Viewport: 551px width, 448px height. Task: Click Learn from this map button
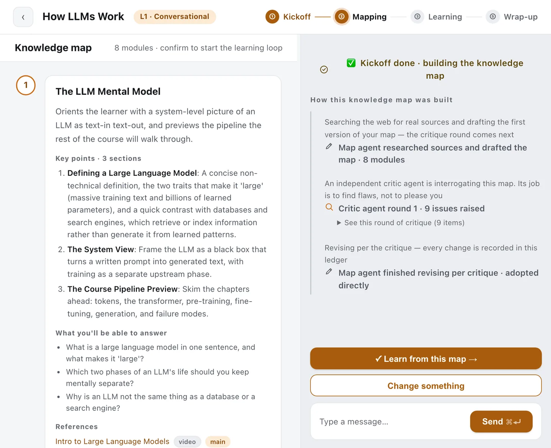[426, 359]
